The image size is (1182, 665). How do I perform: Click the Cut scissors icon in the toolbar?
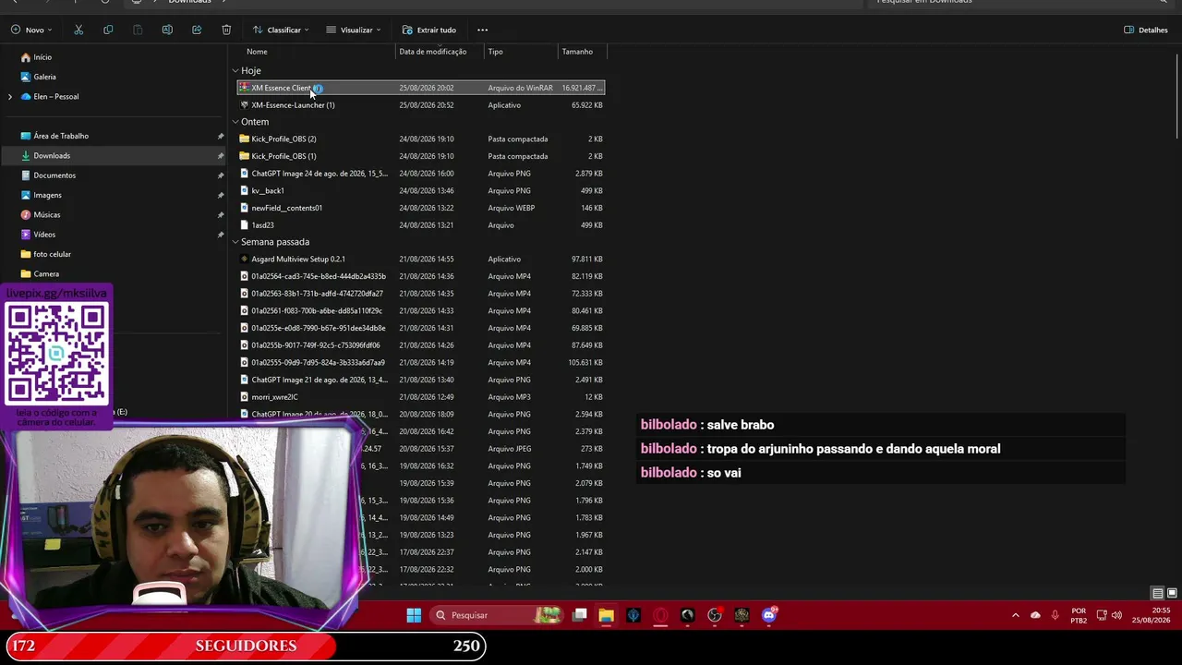(78, 30)
